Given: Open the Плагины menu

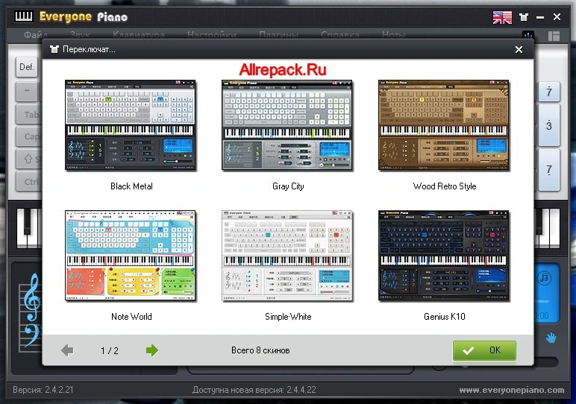Looking at the screenshot, I should click(x=278, y=35).
